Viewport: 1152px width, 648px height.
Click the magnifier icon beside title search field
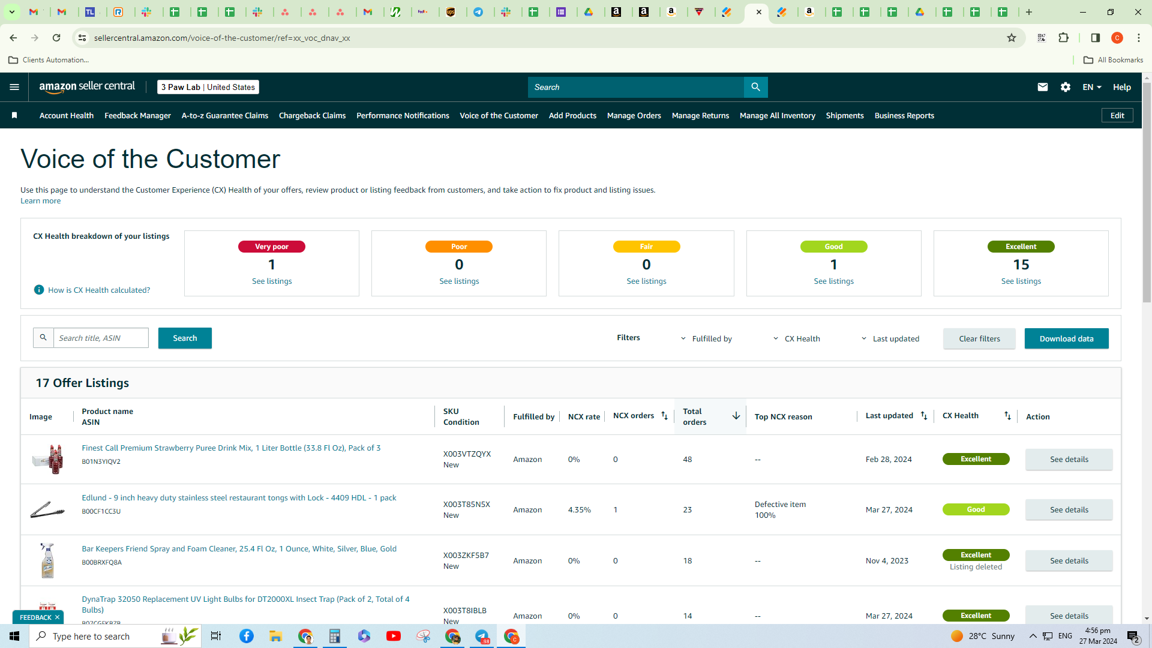coord(43,338)
